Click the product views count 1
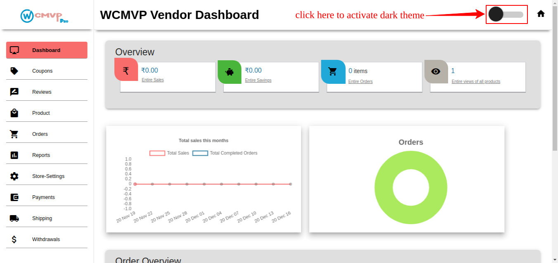This screenshot has width=558, height=263. (453, 71)
